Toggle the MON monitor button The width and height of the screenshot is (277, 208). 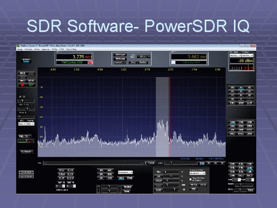23,73
